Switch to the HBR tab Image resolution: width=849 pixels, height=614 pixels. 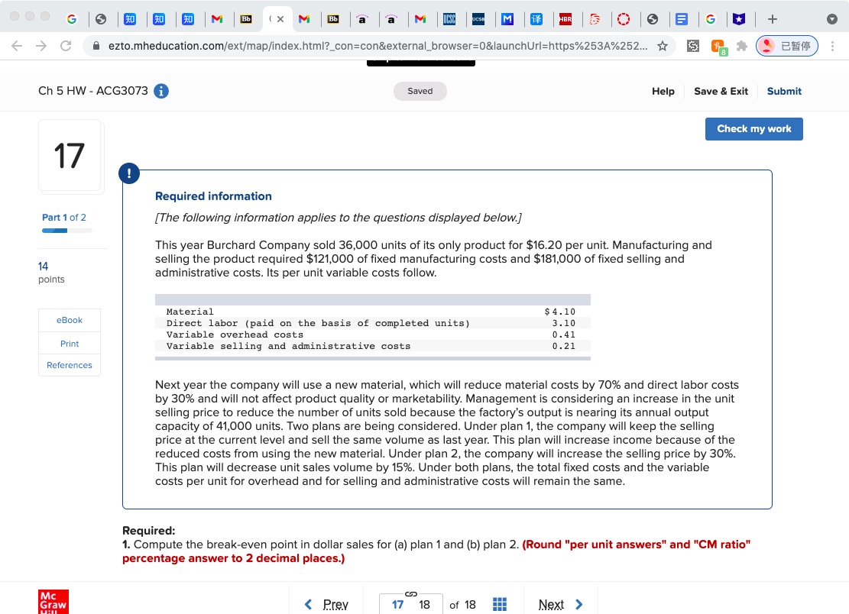[565, 20]
